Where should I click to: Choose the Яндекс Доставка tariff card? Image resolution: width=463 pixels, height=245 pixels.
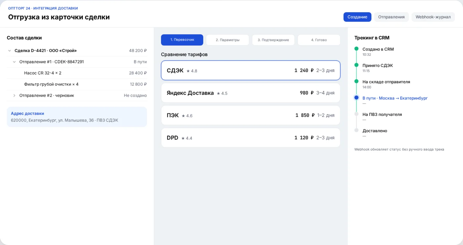click(x=251, y=93)
